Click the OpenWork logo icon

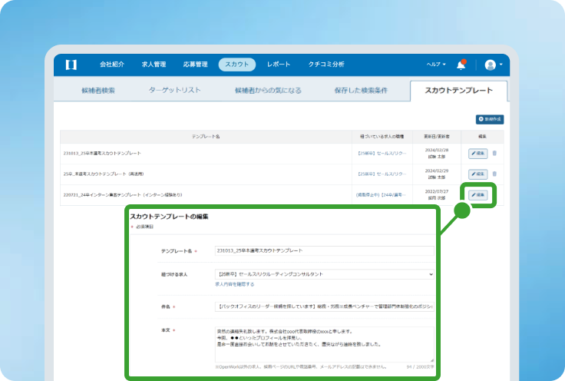pos(71,65)
